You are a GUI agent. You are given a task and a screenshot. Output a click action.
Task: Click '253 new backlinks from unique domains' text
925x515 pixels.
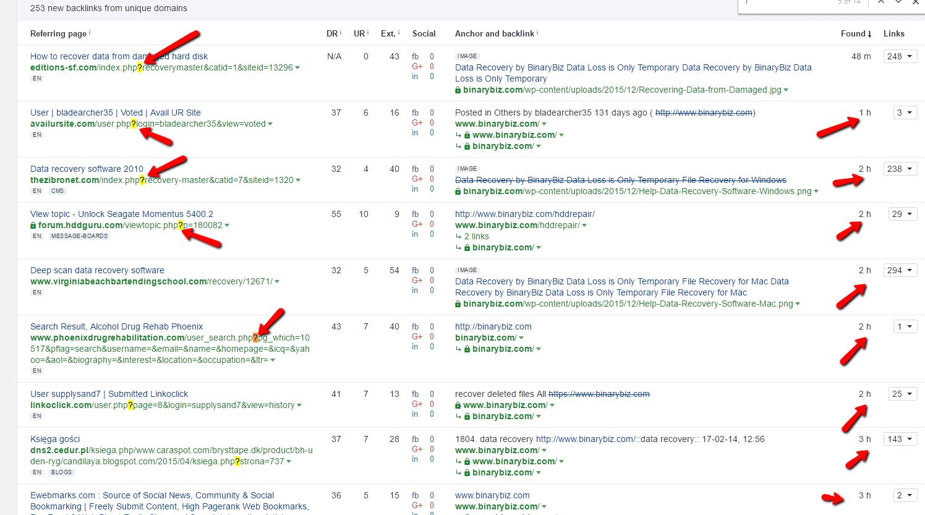pos(109,8)
